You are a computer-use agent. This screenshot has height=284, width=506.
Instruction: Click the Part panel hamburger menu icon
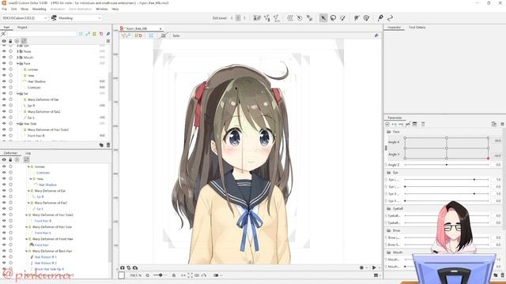point(108,41)
